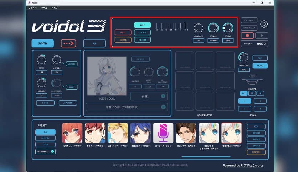Image resolution: width=298 pixels, height=172 pixels.
Task: Filter presets by USER
Action: (45, 145)
